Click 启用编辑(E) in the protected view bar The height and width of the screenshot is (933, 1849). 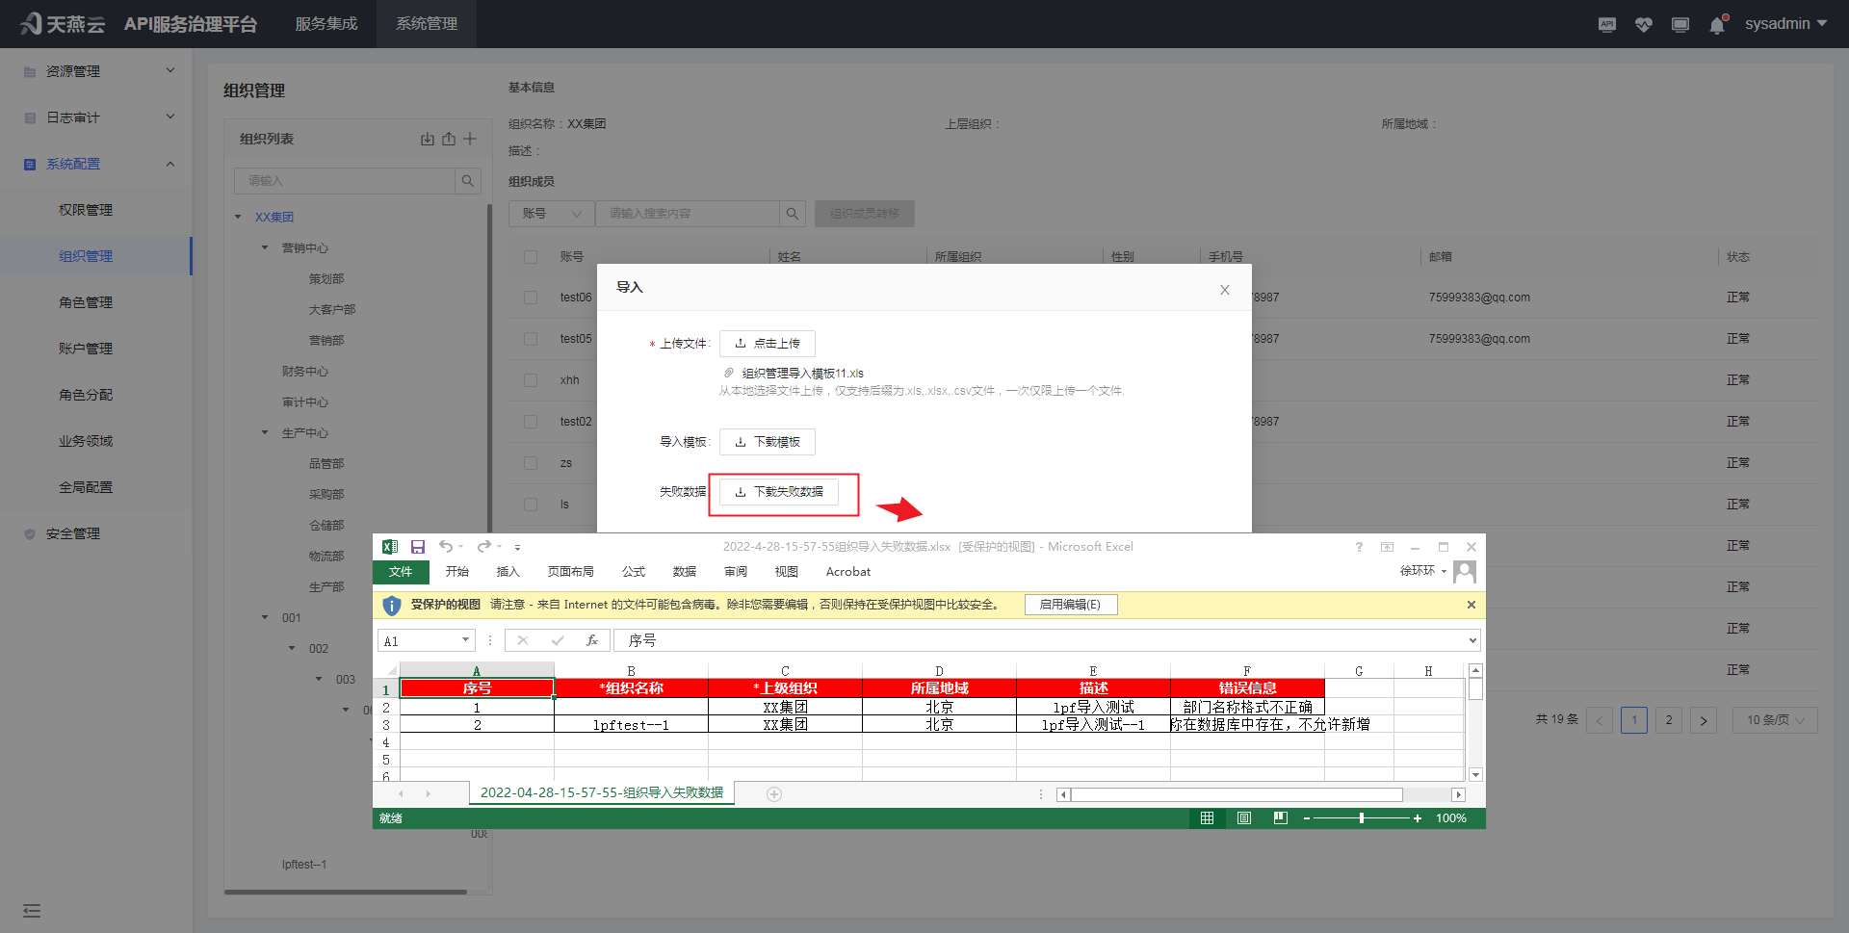click(1070, 605)
